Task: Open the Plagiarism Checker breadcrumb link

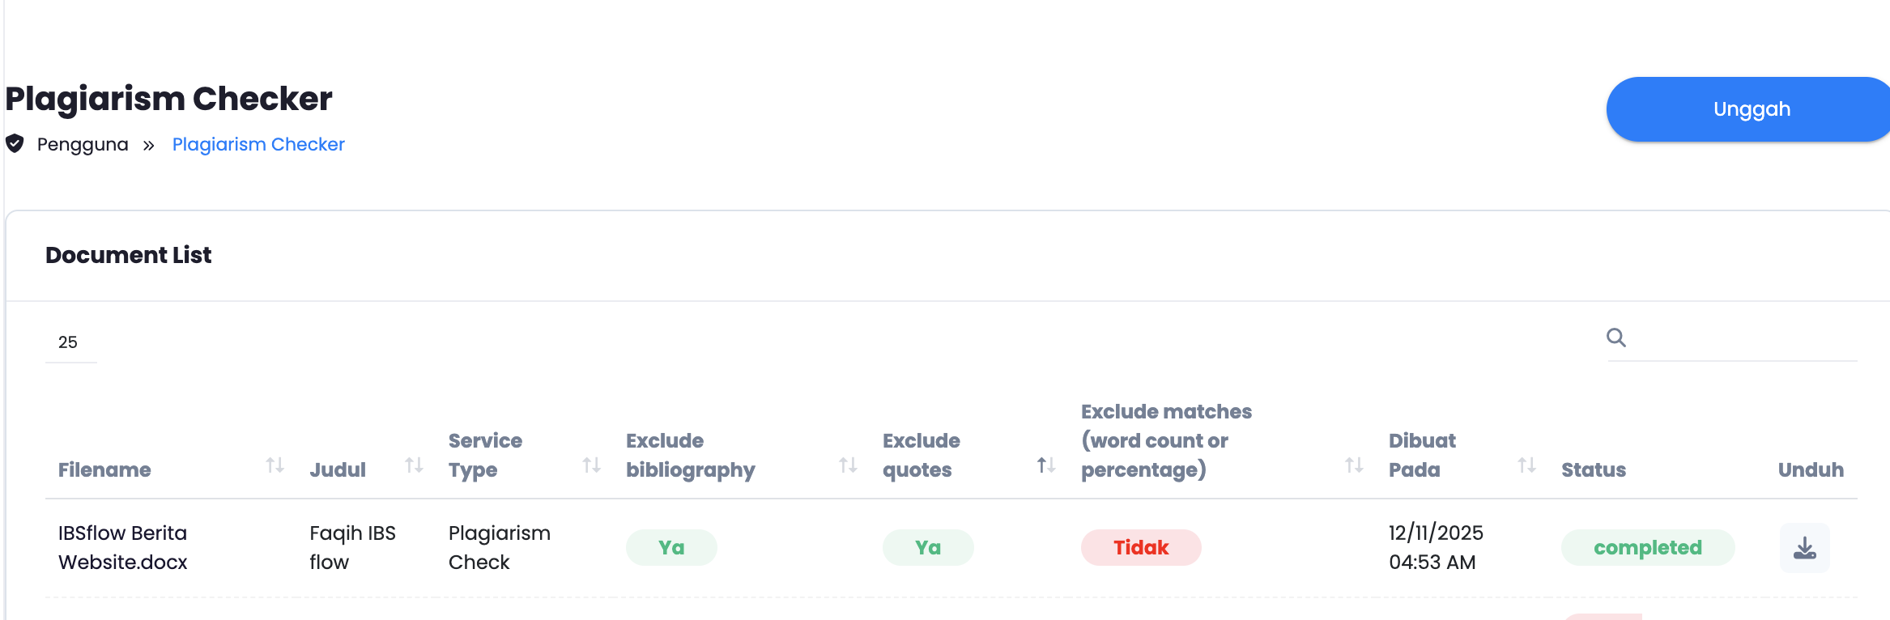Action: tap(258, 144)
